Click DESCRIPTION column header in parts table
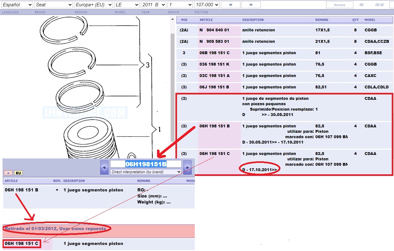 click(253, 20)
